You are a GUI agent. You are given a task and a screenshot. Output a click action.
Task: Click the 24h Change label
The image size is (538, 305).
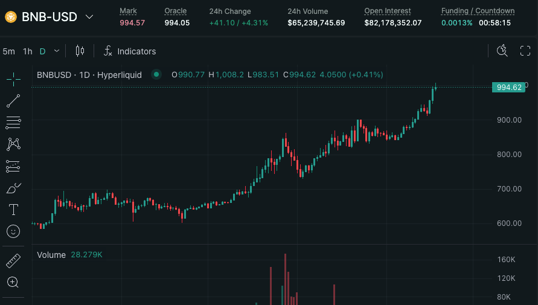click(x=230, y=11)
